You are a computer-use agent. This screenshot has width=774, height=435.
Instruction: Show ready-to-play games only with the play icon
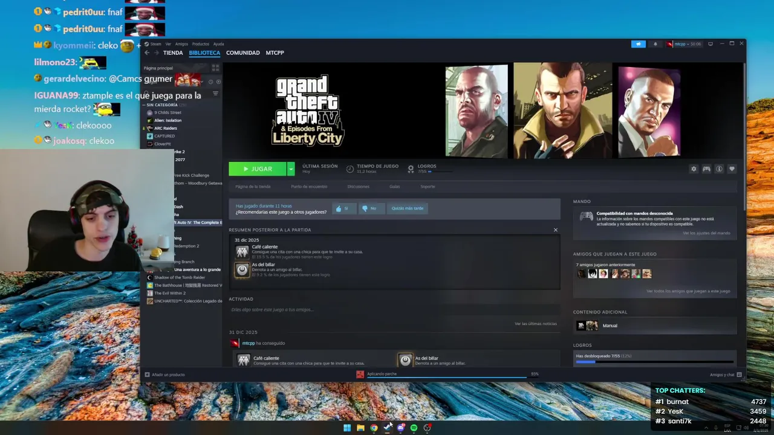point(218,82)
